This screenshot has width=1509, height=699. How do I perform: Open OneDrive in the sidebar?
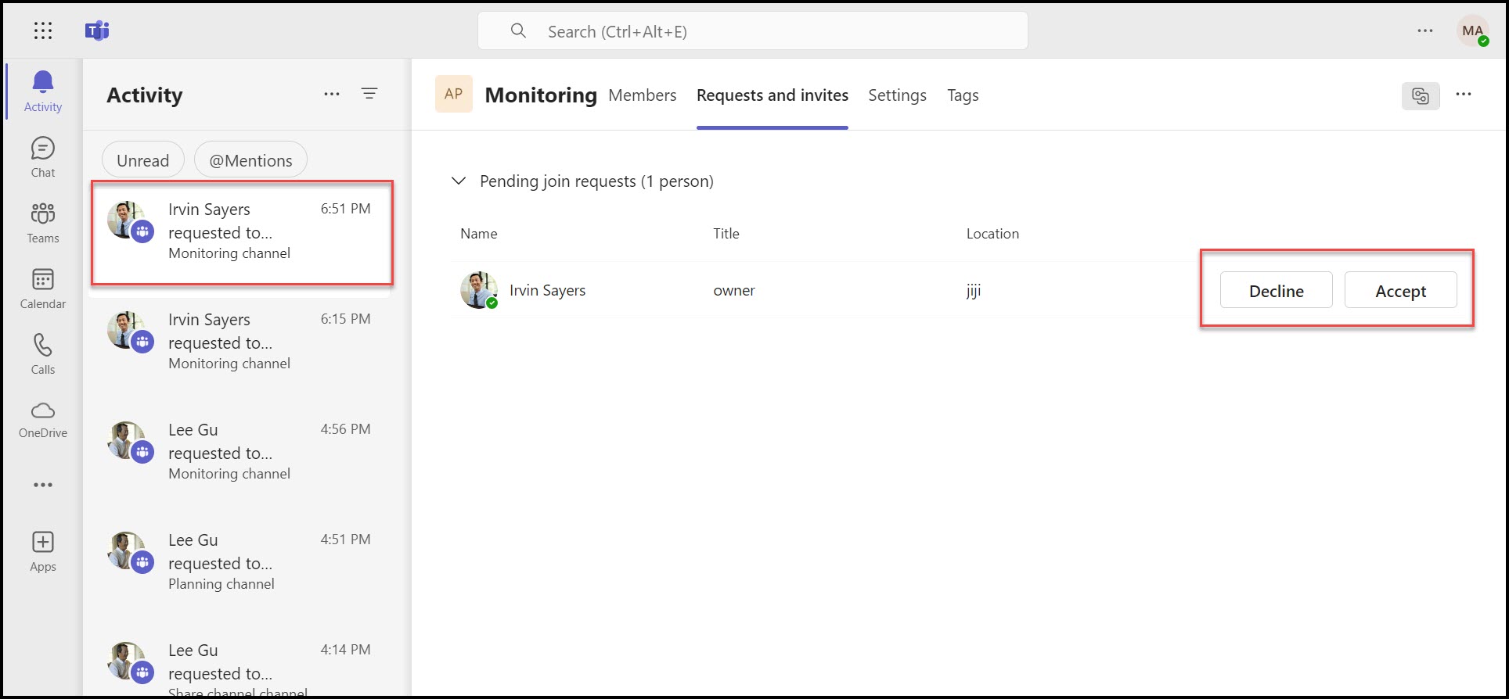(x=42, y=419)
